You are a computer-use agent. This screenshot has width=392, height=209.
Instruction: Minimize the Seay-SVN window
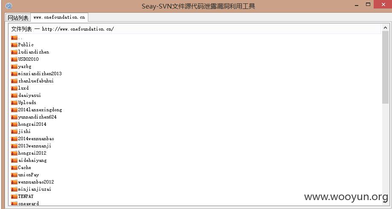coord(357,5)
